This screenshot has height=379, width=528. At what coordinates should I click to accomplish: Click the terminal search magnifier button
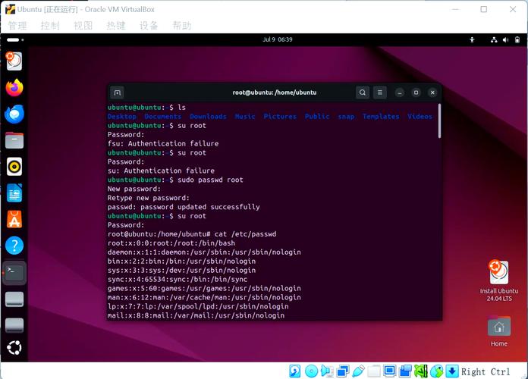(363, 92)
